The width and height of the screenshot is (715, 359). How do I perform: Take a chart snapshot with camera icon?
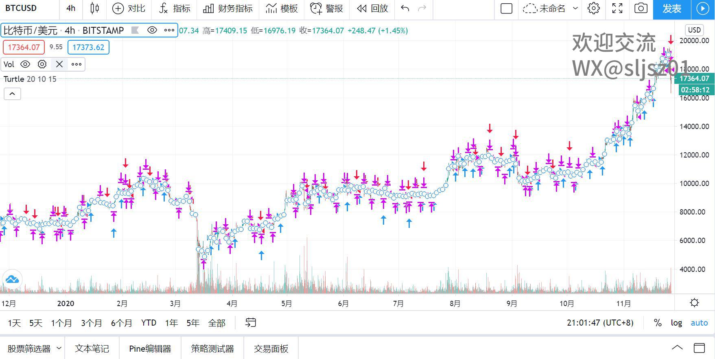pos(641,8)
